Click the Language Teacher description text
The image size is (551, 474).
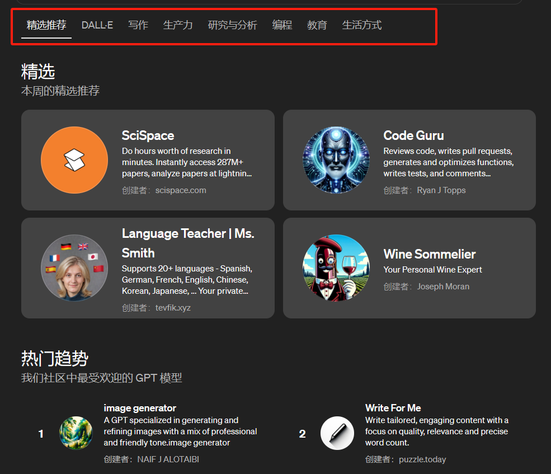(187, 280)
